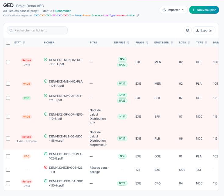Click the PHASE column filter icon
This screenshot has height=196, width=224.
tap(147, 42)
